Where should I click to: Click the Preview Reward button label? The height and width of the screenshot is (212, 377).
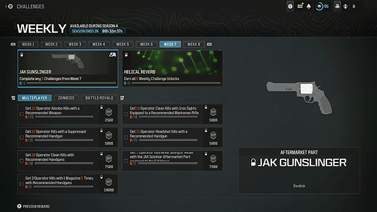36,206
